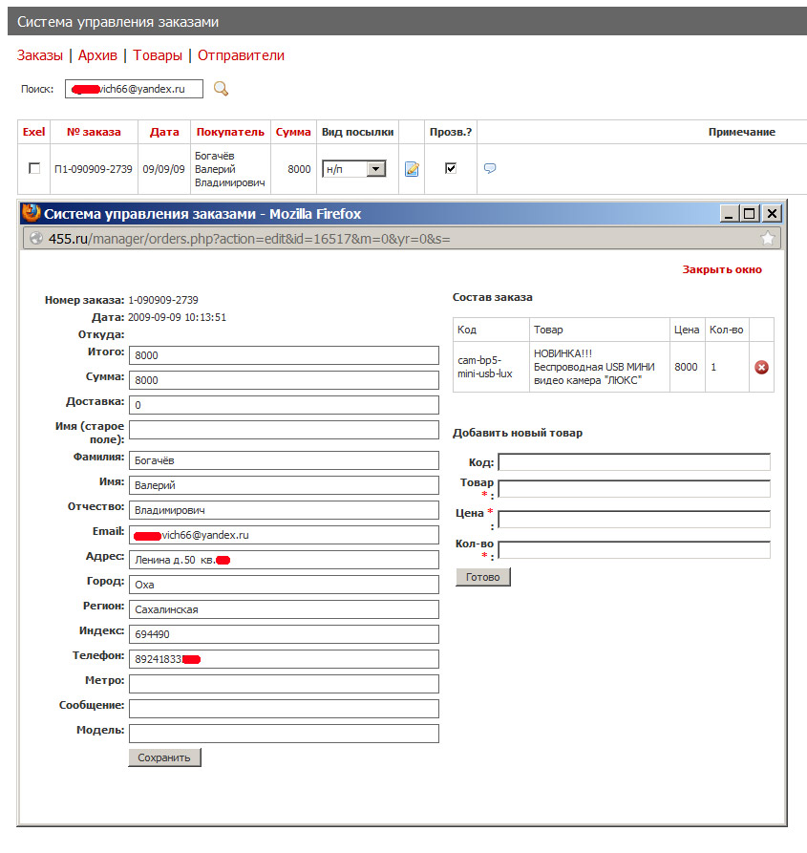
Task: Click the Метро field
Action: tap(284, 684)
